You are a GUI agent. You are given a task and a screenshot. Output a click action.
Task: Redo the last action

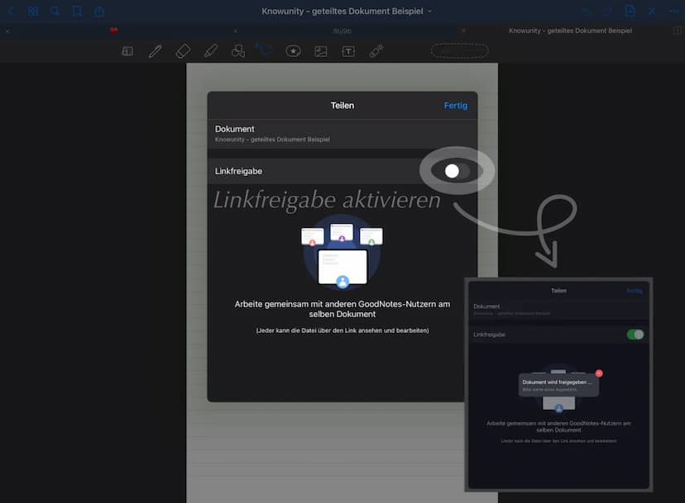pyautogui.click(x=608, y=12)
